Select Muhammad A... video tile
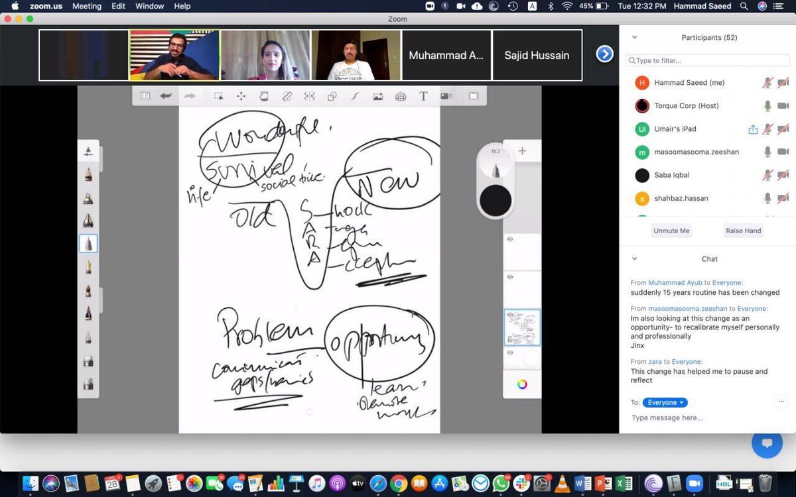 point(446,55)
